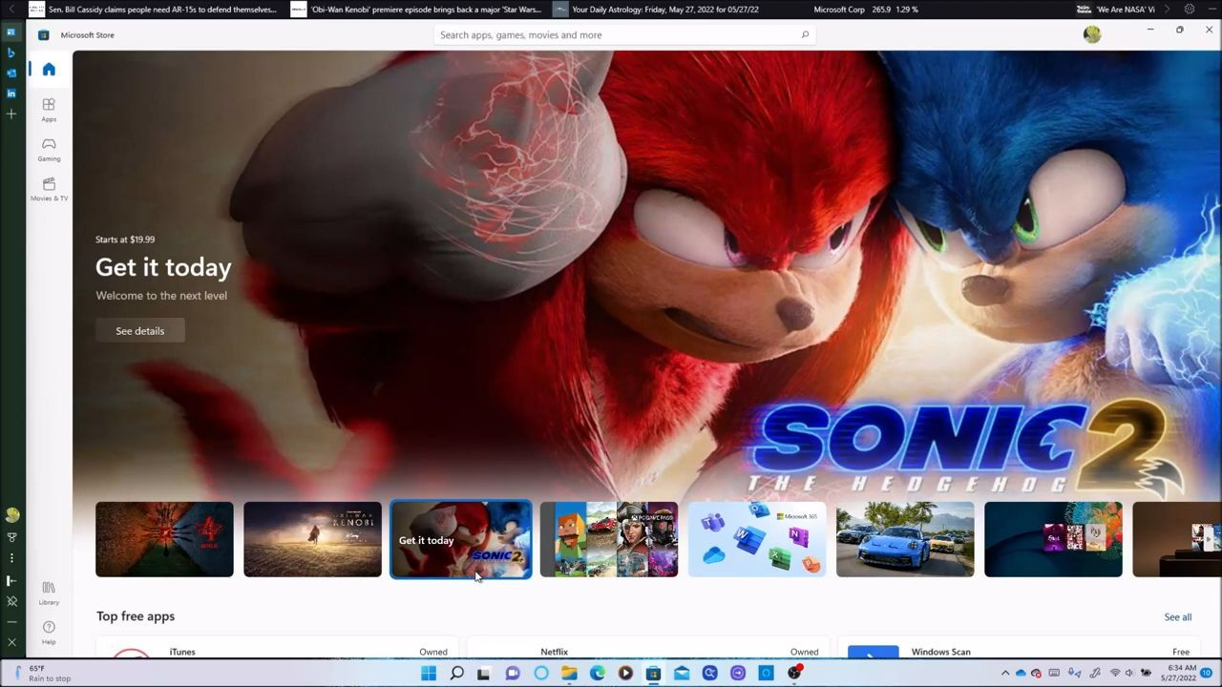This screenshot has height=687, width=1222.
Task: Click the search magnifier icon in the Store search box
Action: point(805,35)
